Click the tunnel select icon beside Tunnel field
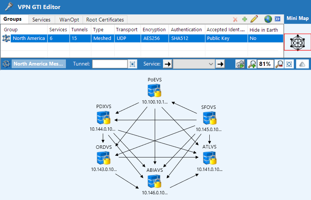 pos(132,64)
